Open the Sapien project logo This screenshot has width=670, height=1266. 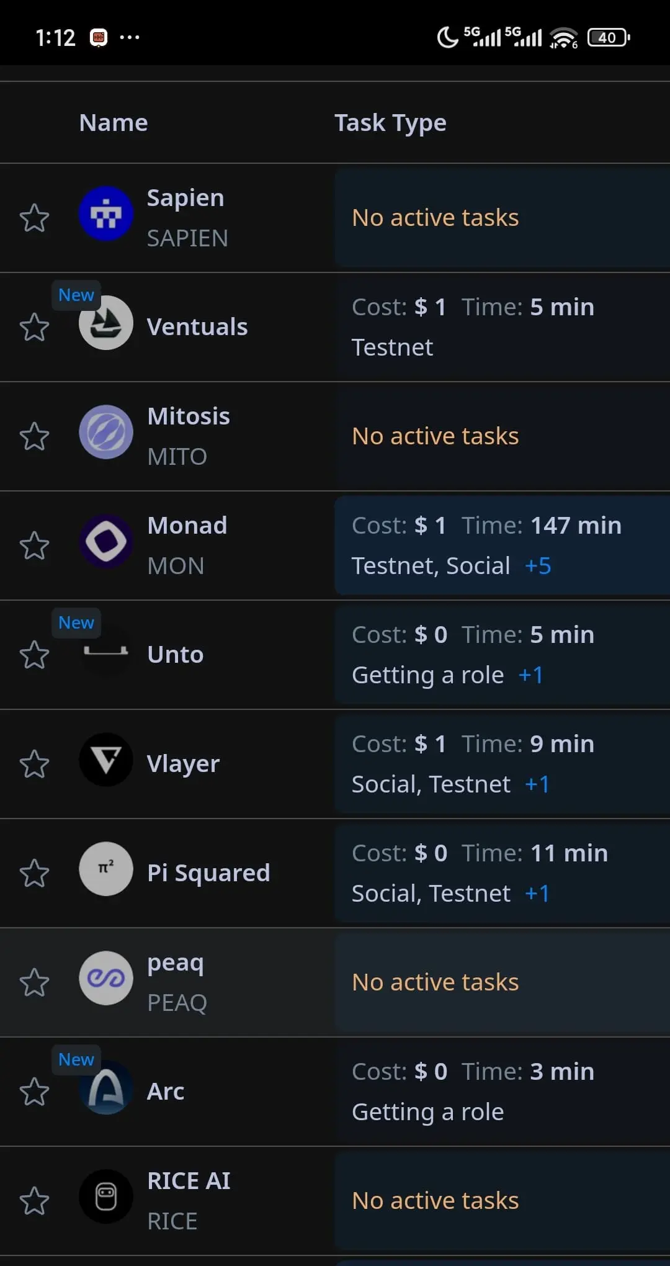pyautogui.click(x=106, y=213)
